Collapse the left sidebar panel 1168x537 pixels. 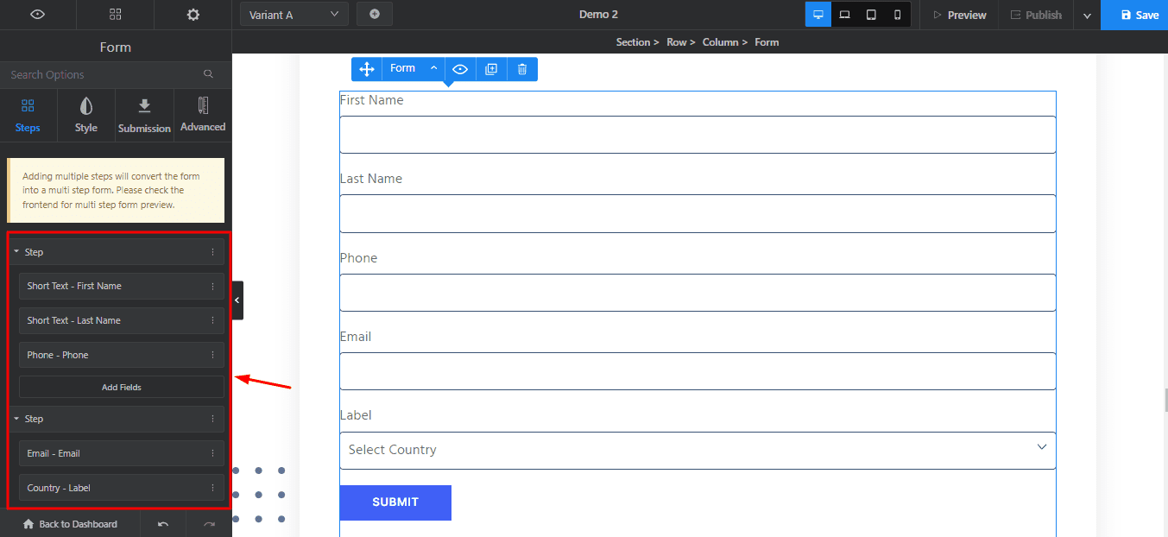pos(237,300)
